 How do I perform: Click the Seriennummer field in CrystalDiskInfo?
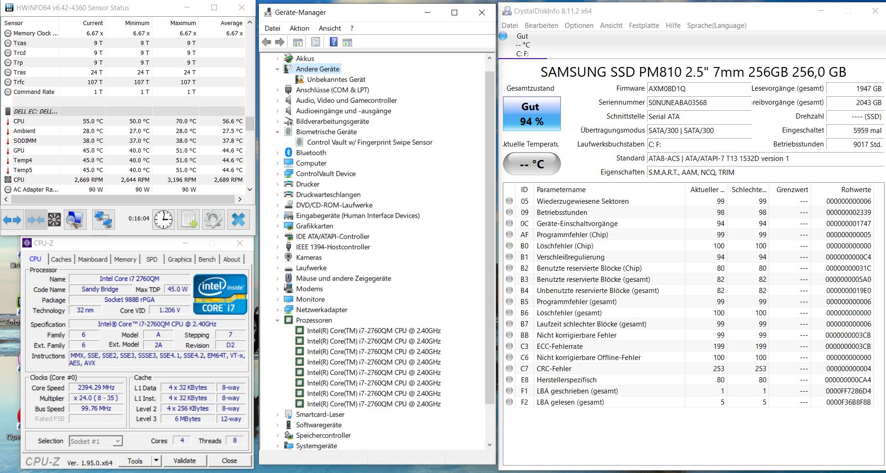tap(699, 102)
